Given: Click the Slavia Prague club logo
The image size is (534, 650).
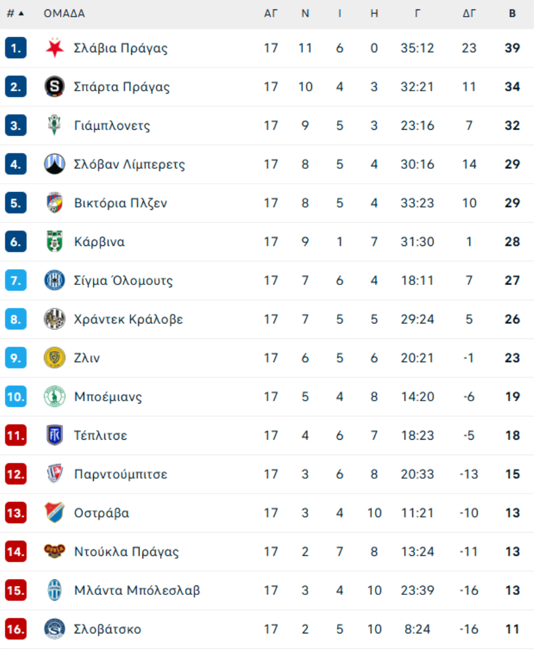Looking at the screenshot, I should [x=55, y=48].
